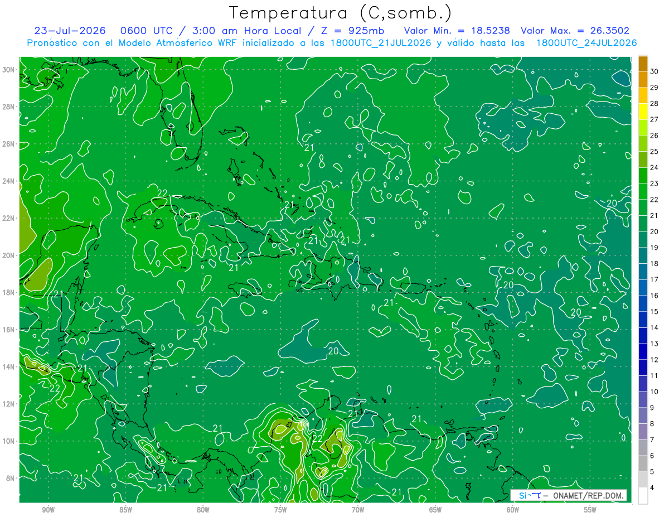Viewport: 669px width, 517px height.
Task: Click the '90W' longitude label
Action: click(x=48, y=510)
